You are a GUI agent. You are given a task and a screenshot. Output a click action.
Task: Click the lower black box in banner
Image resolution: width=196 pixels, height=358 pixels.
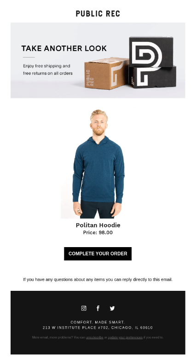coord(152,77)
